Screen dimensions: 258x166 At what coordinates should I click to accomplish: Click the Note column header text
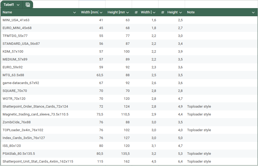coord(191,12)
